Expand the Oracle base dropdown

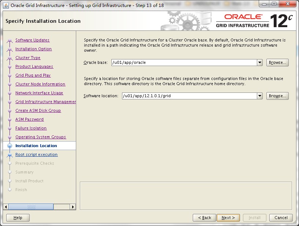(x=260, y=62)
